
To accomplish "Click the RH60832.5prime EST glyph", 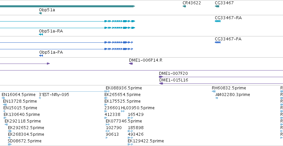I will point(213,91).
